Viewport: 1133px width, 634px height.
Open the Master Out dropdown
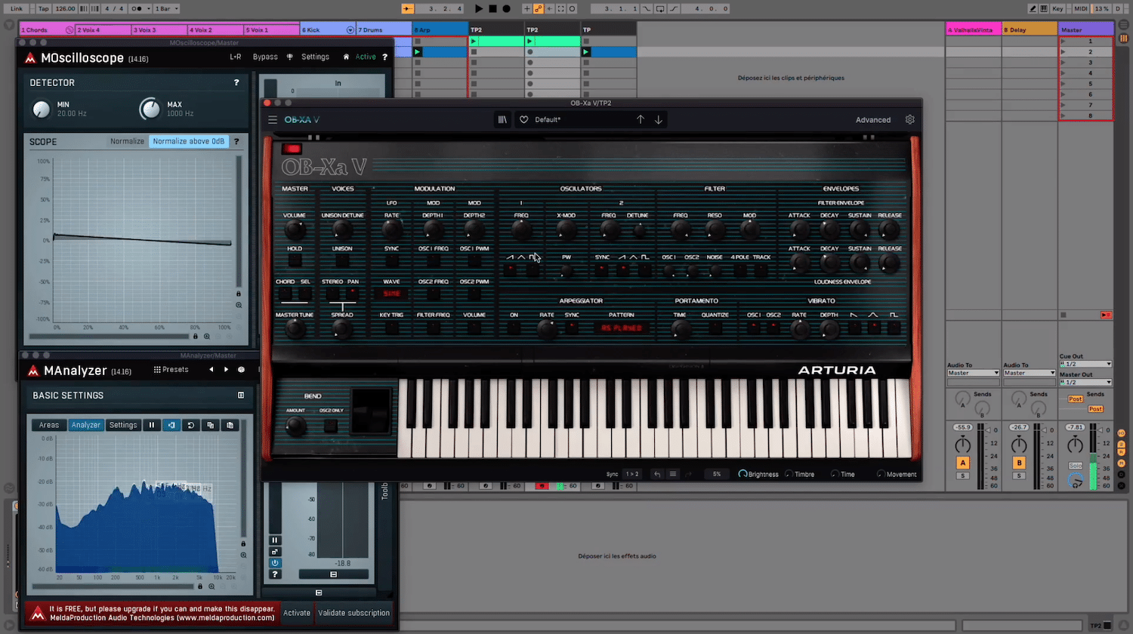point(1085,382)
